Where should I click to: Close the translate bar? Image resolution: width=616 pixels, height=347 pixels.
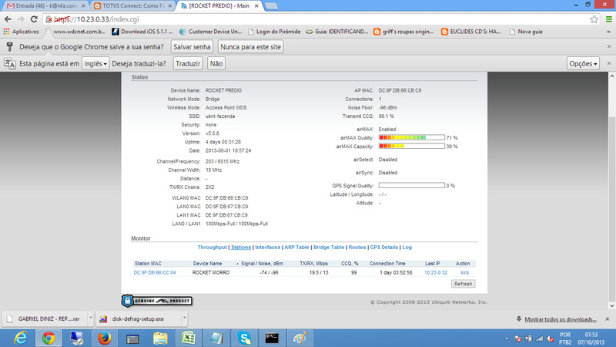(609, 63)
